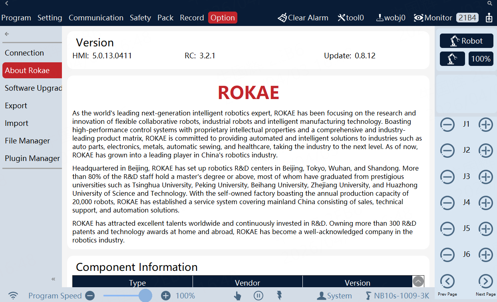Click the Clear Alarm broom icon
Viewport: 497px width, 302px height.
[x=282, y=18]
